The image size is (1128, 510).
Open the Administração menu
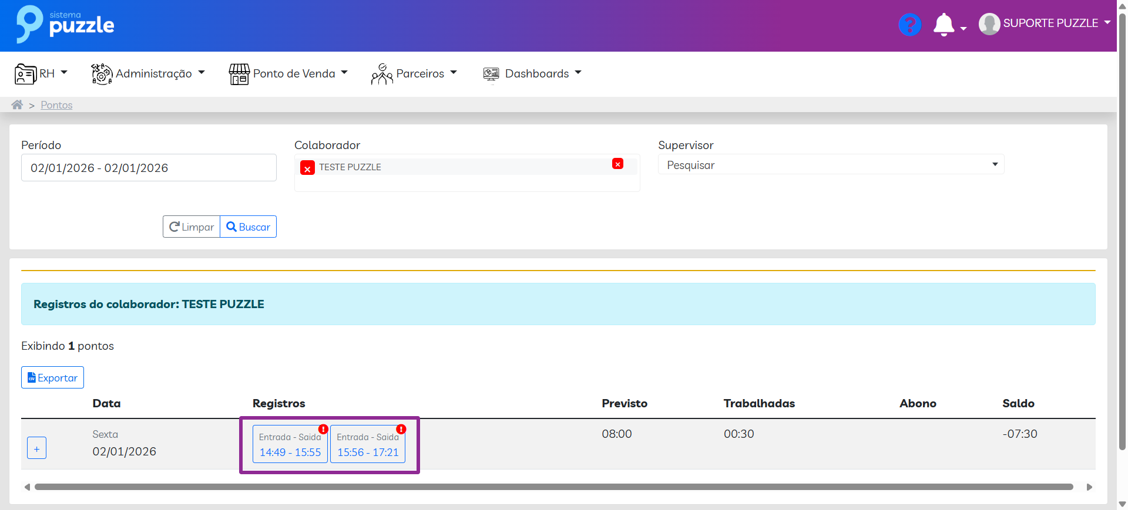[x=148, y=73]
